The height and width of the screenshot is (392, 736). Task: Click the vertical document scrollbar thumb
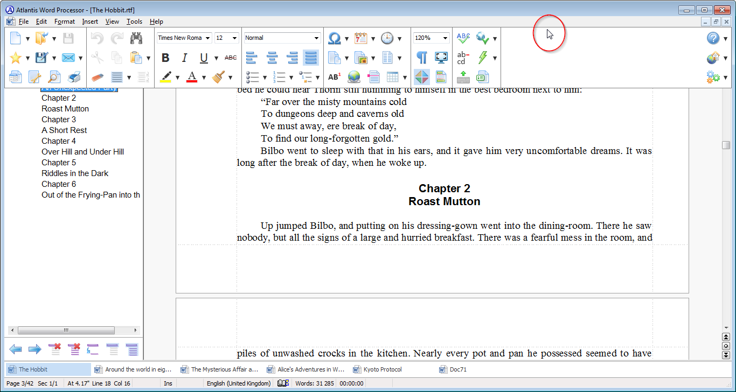coord(726,145)
